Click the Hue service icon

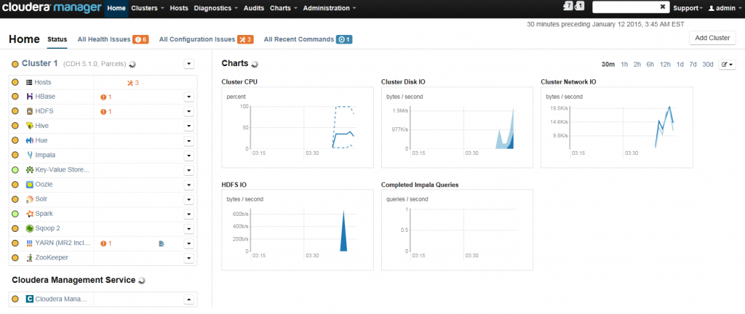(x=29, y=140)
